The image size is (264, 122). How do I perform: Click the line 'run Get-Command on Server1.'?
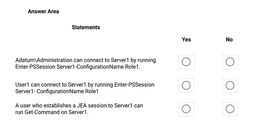tap(52, 112)
